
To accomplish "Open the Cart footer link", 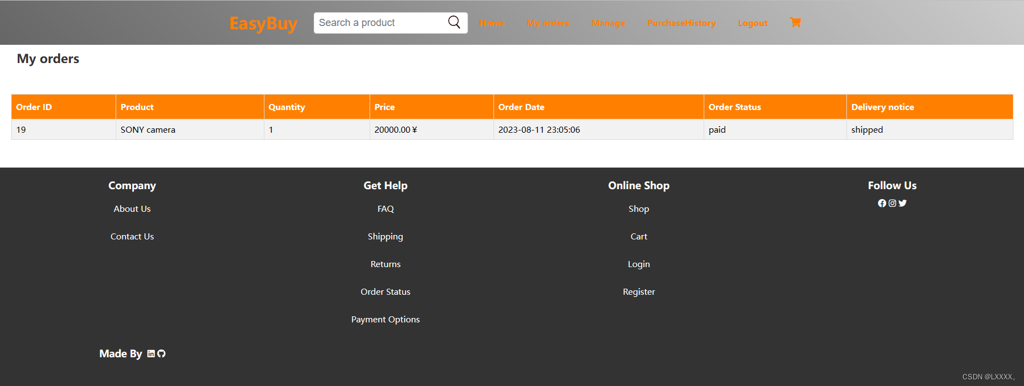I will [639, 236].
